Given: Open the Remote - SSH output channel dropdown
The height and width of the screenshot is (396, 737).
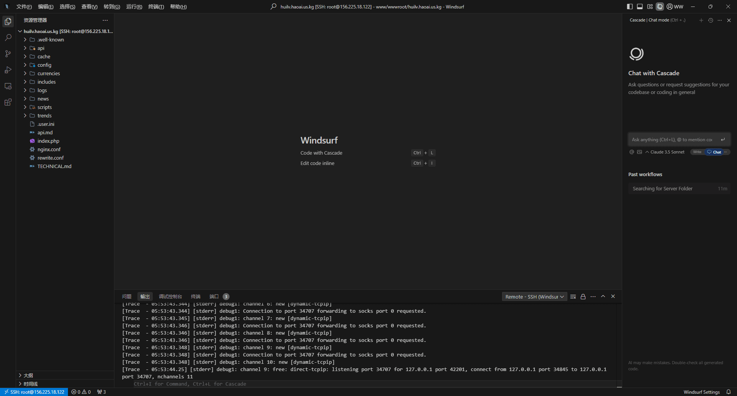Looking at the screenshot, I should [x=534, y=297].
